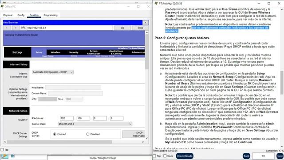
Task: Click the page number field showing 1/1
Action: coord(263,156)
